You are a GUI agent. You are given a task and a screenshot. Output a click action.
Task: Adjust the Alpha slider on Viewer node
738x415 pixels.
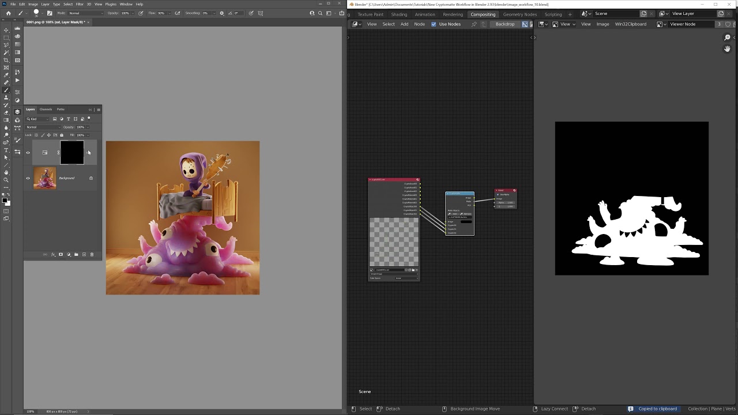point(506,203)
